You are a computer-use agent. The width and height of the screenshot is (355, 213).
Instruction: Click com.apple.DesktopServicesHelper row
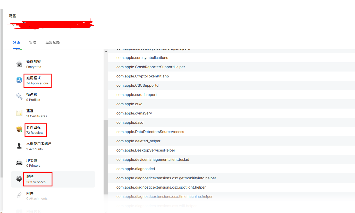pyautogui.click(x=231, y=150)
